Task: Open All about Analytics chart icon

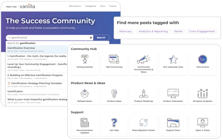Action: [x=203, y=93]
